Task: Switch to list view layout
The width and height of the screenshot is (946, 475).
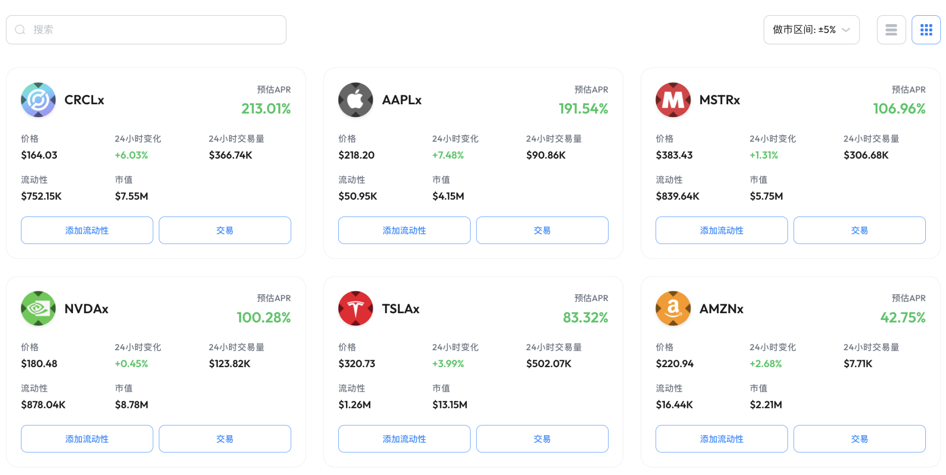Action: [891, 30]
